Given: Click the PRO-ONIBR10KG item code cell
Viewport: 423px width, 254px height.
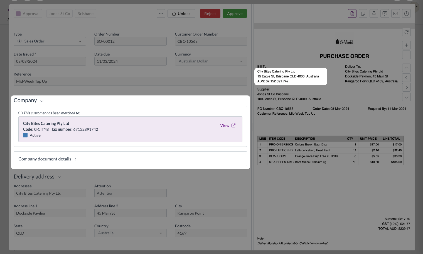Looking at the screenshot, I should tap(281, 144).
